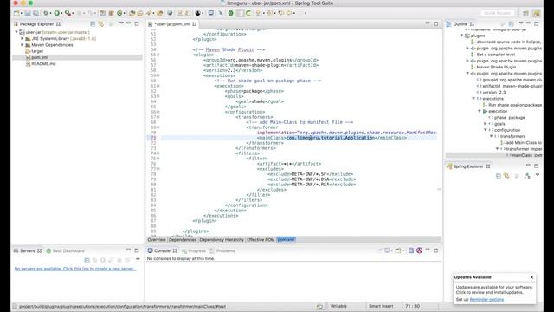554x312 pixels.
Task: Click the yellow forward navigation arrow
Action: coord(289,13)
